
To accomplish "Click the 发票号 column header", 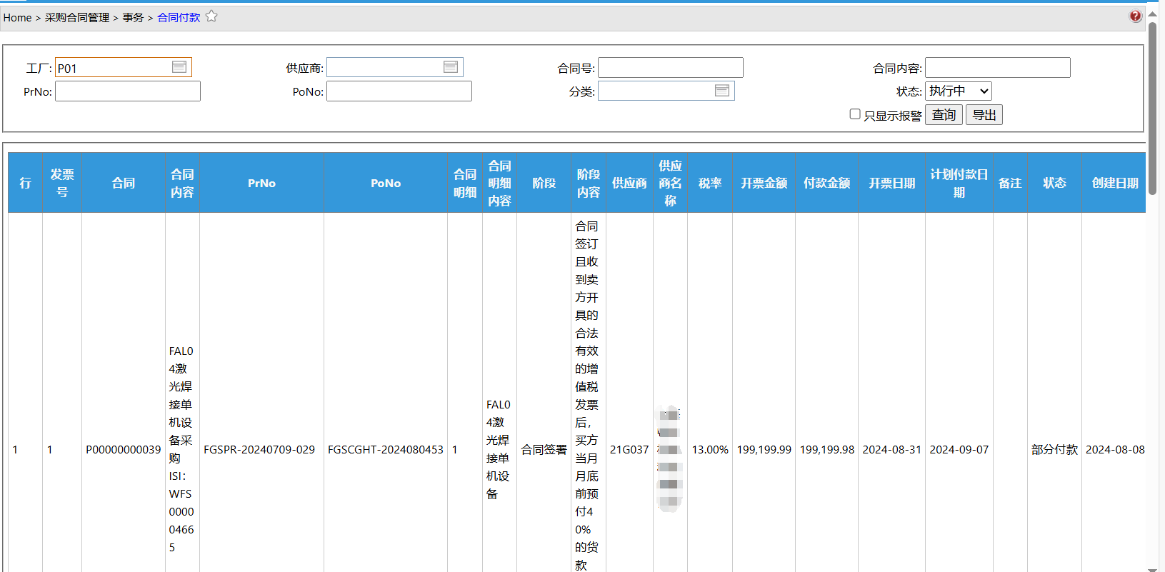I will point(62,183).
